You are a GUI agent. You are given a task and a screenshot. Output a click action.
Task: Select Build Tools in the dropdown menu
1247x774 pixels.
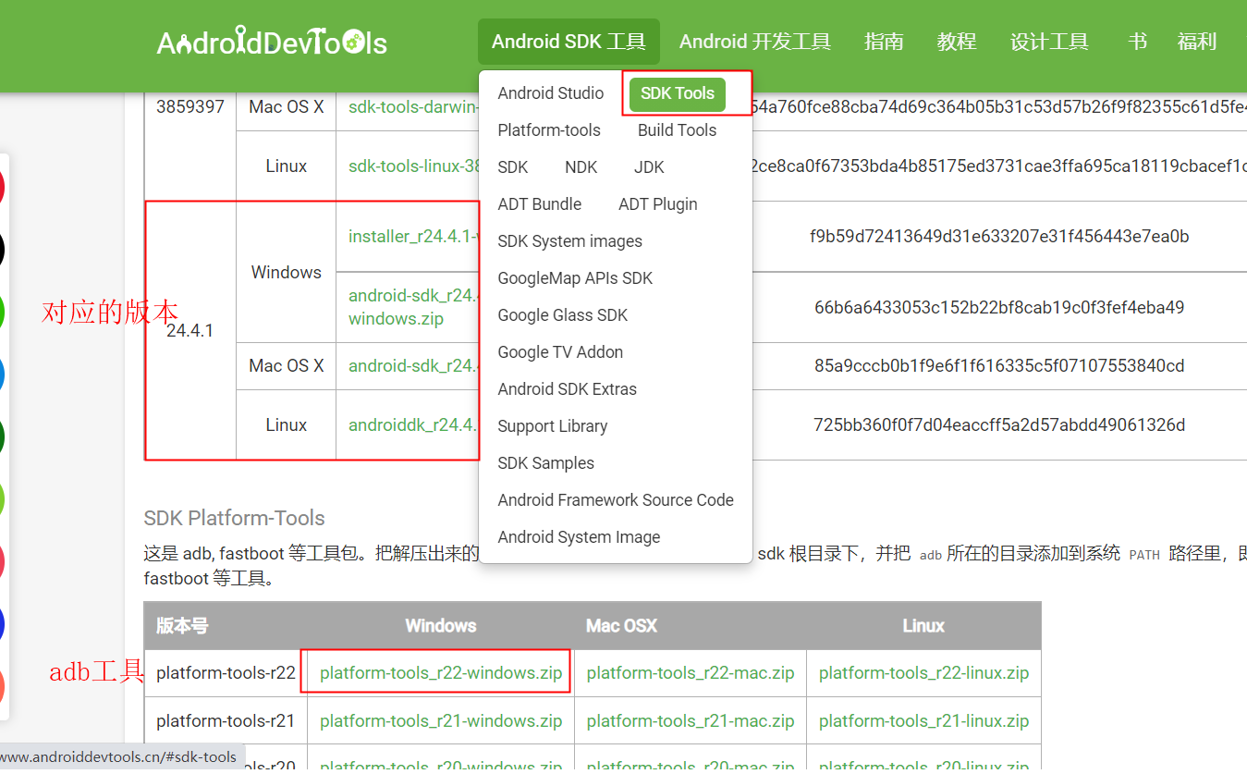tap(677, 130)
